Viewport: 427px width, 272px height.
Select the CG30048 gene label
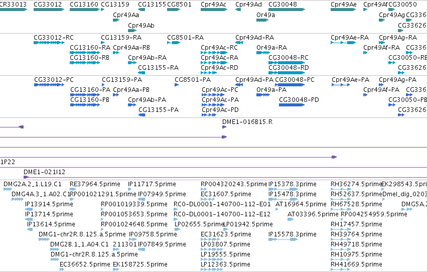click(282, 5)
